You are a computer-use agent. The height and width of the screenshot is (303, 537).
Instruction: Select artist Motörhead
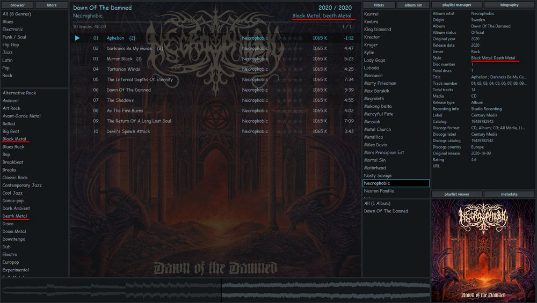click(x=375, y=168)
